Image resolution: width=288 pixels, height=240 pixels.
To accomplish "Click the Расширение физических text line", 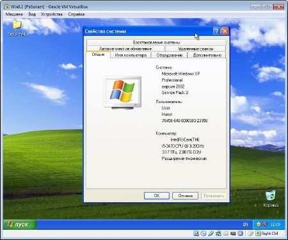I will (184, 159).
